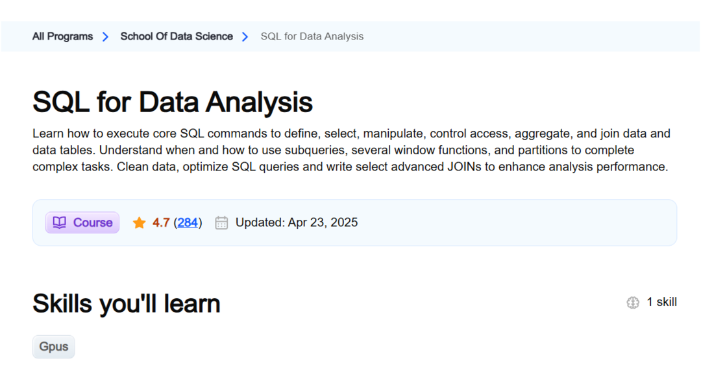Click the course description paragraph
The image size is (701, 389).
[350, 150]
